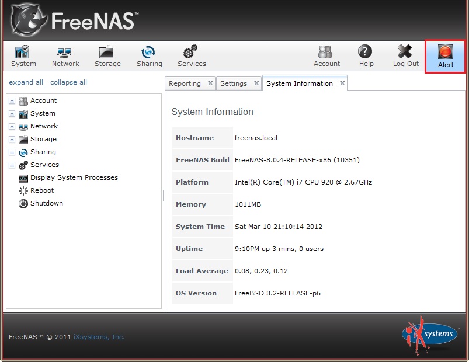Viewport: 469px width, 362px height.
Task: Click the Network icon in the tree
Action: (x=23, y=127)
